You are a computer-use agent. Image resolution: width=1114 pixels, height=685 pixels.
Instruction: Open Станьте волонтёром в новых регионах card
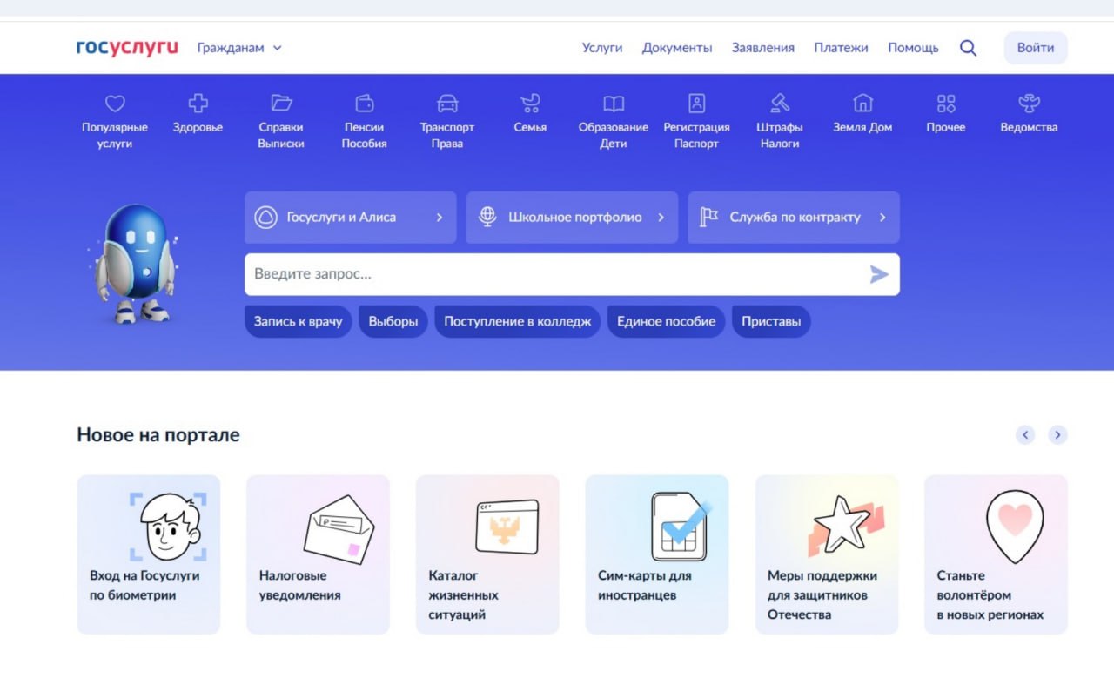pyautogui.click(x=996, y=554)
